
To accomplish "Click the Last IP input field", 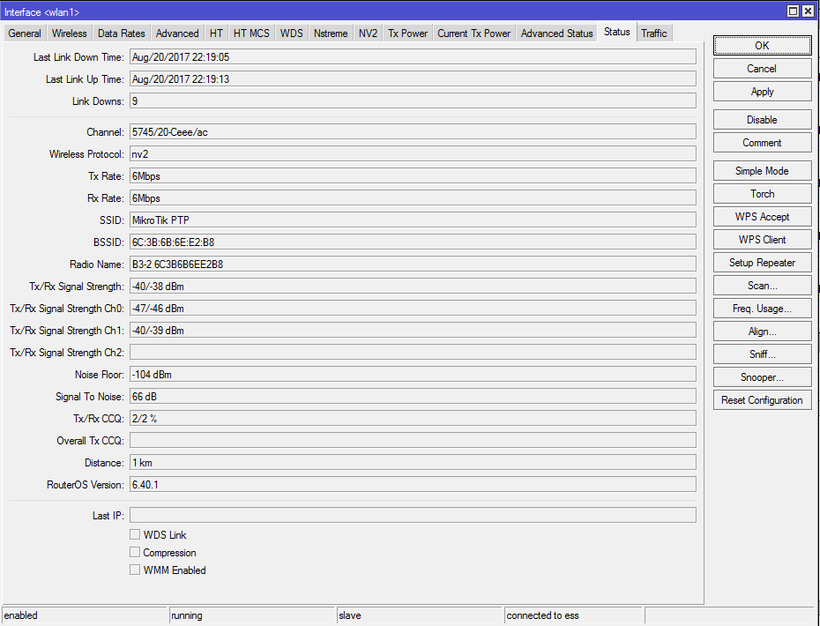I will click(413, 515).
